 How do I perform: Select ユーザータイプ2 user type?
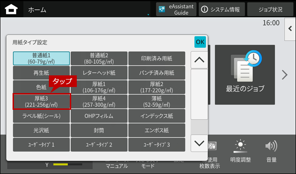99,145
